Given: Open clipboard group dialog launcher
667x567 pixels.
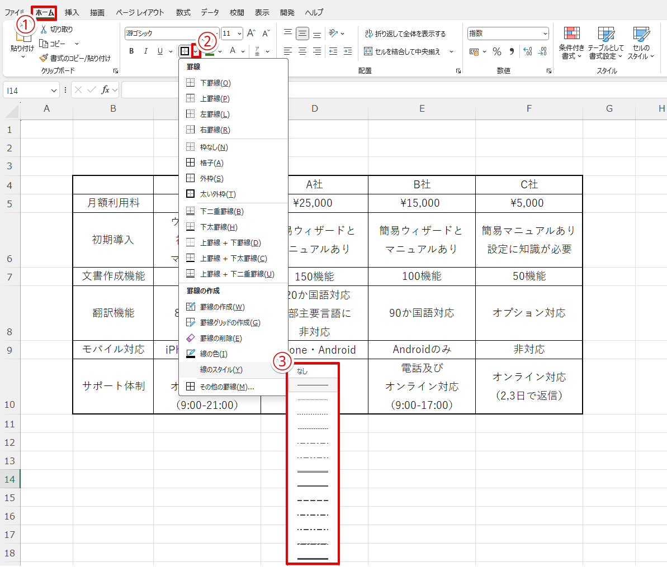Looking at the screenshot, I should (115, 71).
